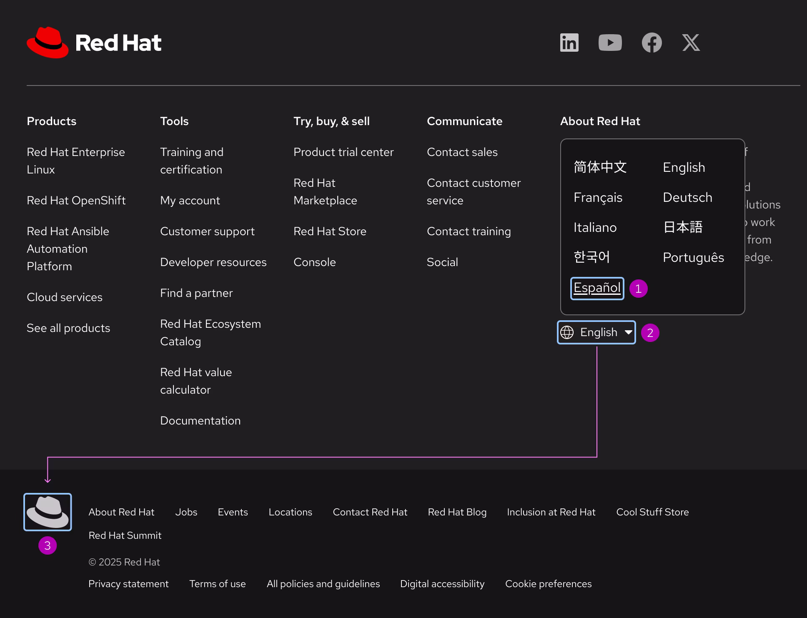Screen dimensions: 807x618
Task: Click the globe icon in the language selector
Action: coord(568,332)
